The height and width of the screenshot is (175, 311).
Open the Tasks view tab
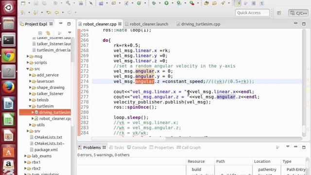coord(117,148)
